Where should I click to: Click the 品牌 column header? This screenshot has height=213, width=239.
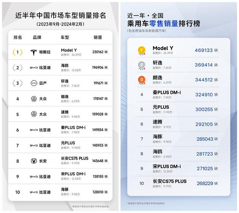coord(37,38)
